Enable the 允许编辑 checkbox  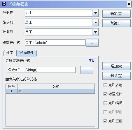pos(105,103)
